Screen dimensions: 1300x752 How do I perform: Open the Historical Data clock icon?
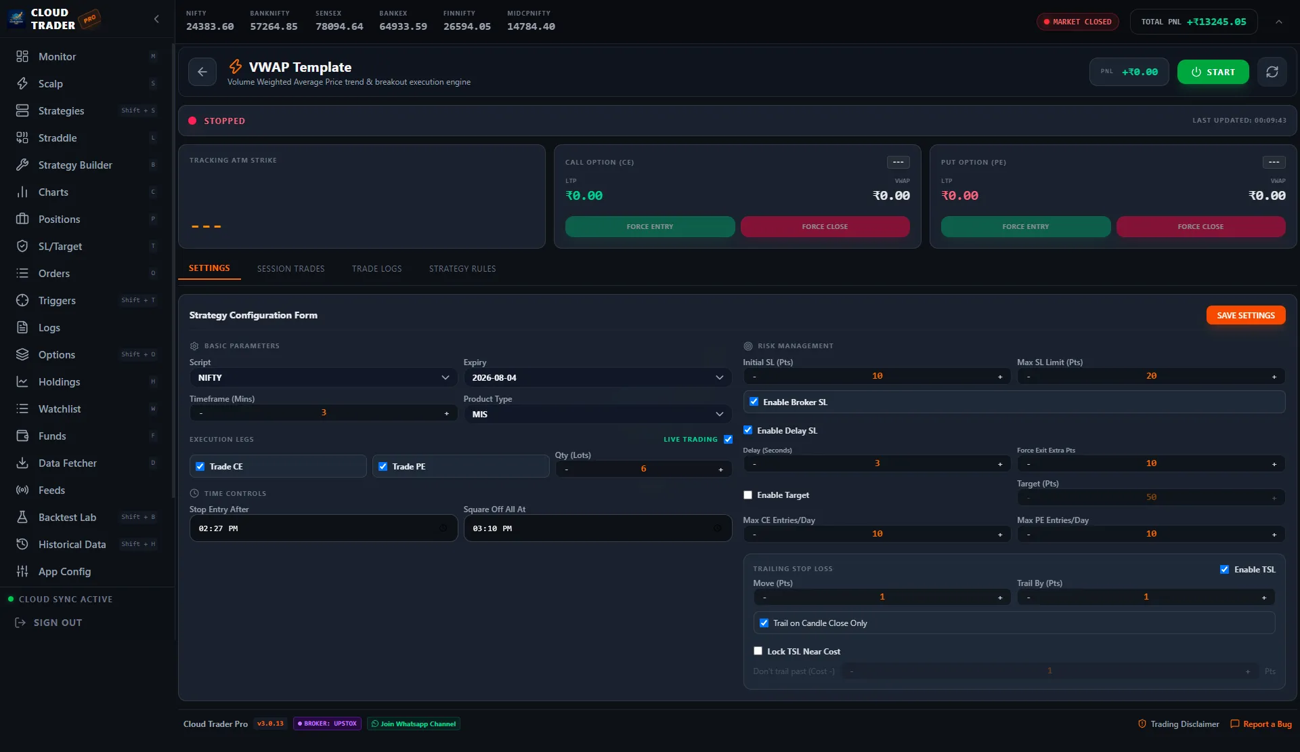[22, 544]
